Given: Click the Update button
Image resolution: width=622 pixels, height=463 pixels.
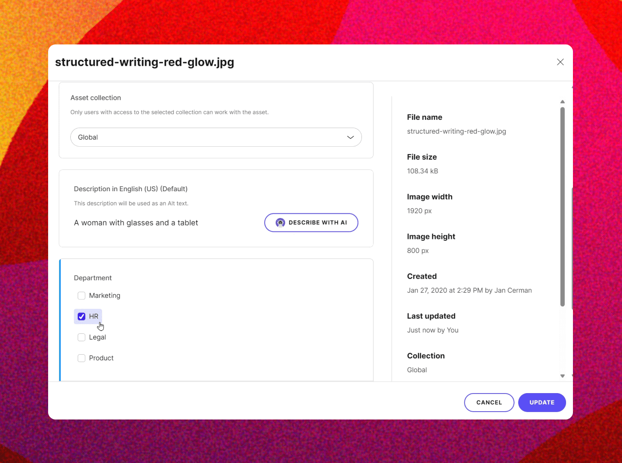Looking at the screenshot, I should [542, 402].
